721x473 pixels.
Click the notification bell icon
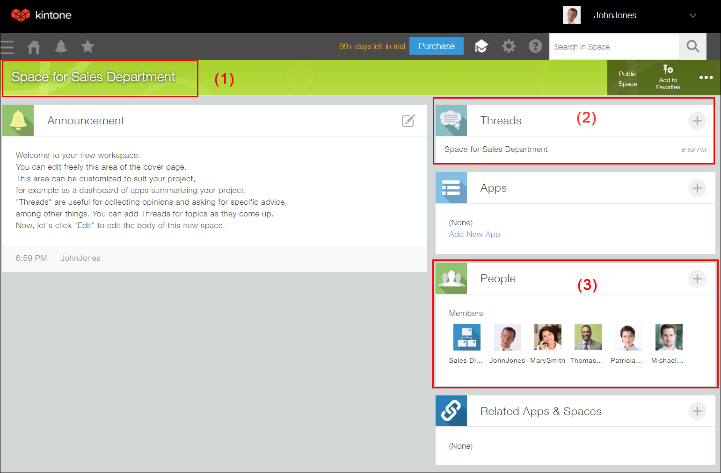61,47
